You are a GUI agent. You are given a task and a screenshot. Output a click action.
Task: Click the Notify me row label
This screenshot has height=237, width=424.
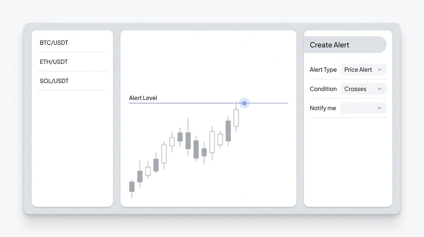pos(323,108)
